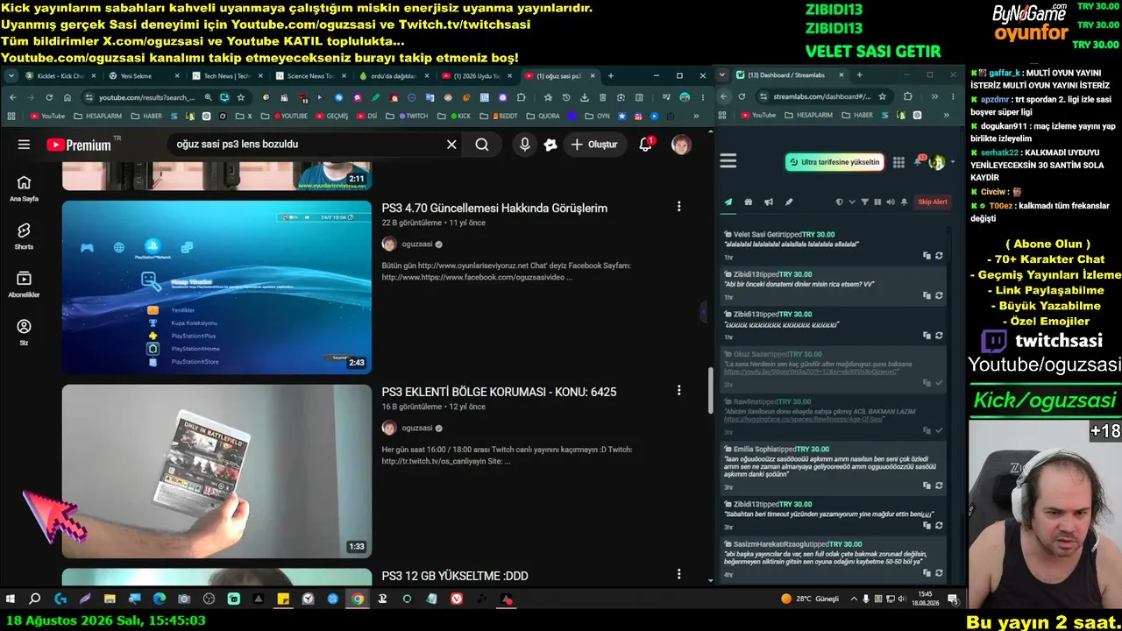1122x631 pixels.
Task: Open GEÇMİŞ bookmark in YouTube window
Action: 332,116
